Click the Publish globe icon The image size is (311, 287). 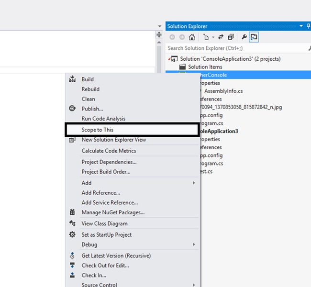pos(72,108)
